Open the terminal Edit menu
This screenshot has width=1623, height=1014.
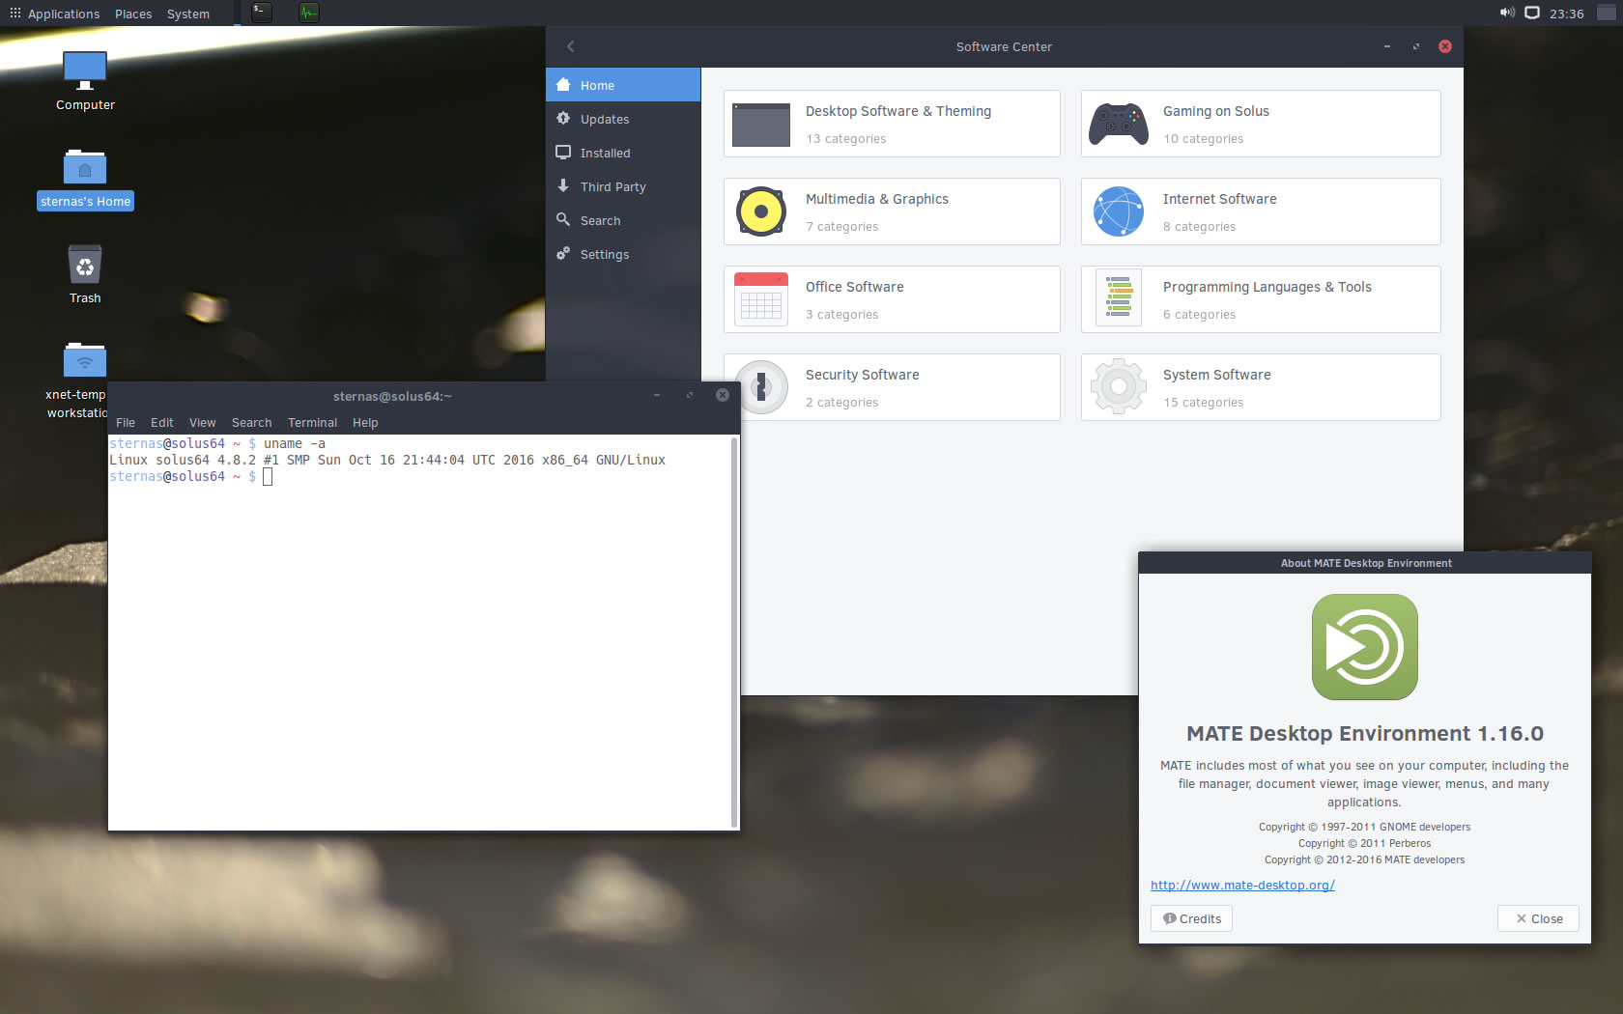point(162,422)
